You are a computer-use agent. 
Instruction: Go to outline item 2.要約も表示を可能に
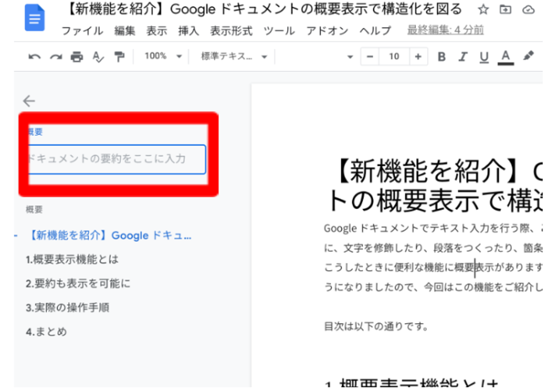78,284
